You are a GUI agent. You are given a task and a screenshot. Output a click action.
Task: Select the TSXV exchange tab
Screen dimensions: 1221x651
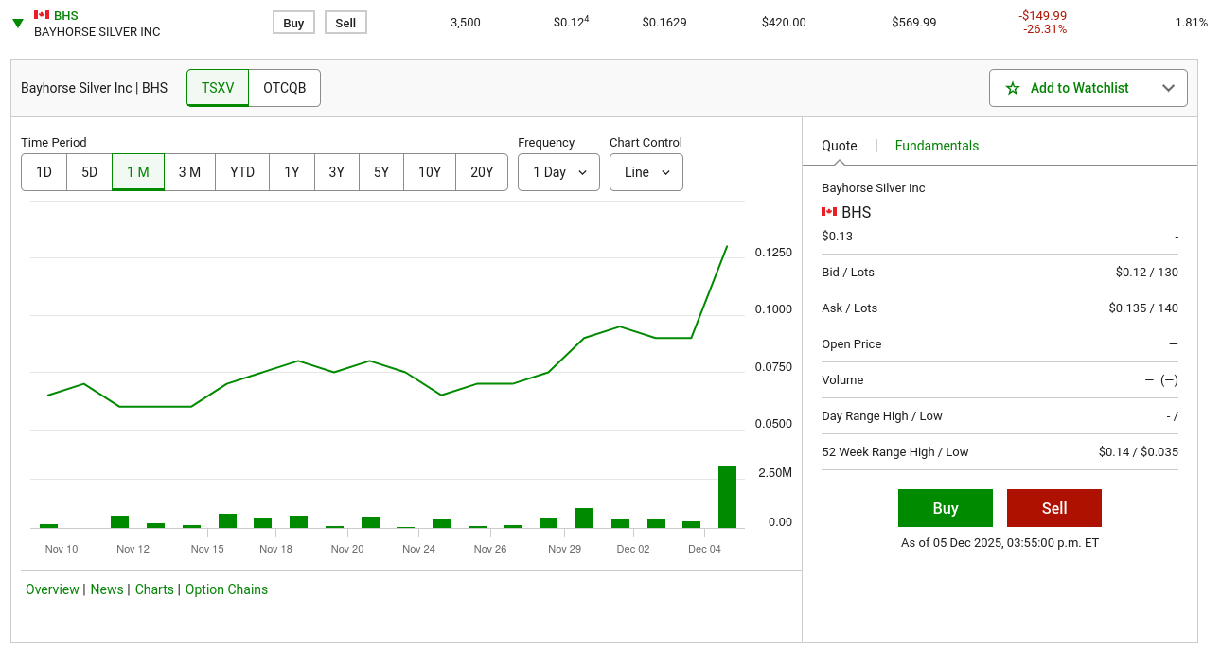(218, 88)
